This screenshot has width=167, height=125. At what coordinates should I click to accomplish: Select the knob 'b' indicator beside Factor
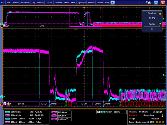[160, 24]
